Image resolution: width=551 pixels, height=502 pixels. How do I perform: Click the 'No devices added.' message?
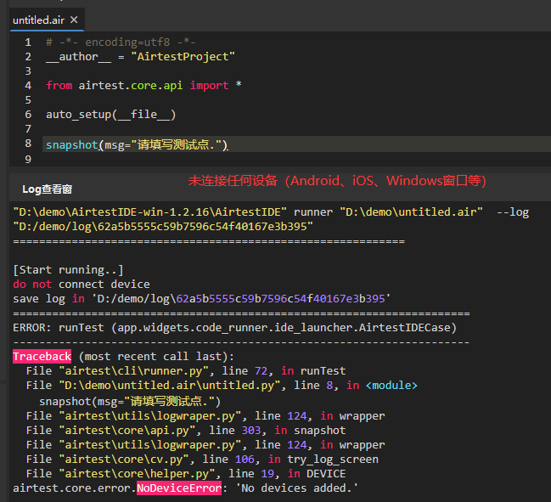click(x=297, y=488)
